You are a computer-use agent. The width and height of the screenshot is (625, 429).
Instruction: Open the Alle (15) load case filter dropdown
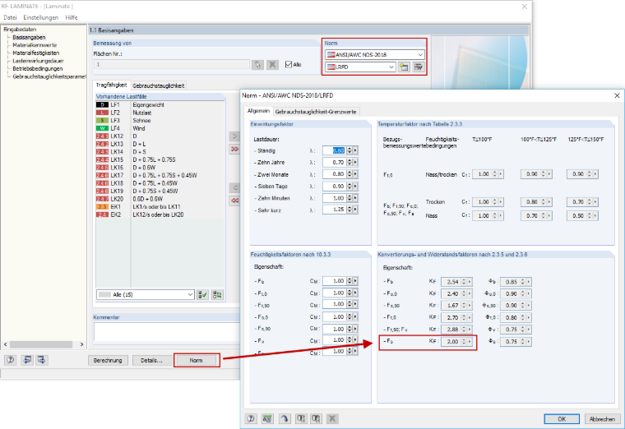coord(190,295)
